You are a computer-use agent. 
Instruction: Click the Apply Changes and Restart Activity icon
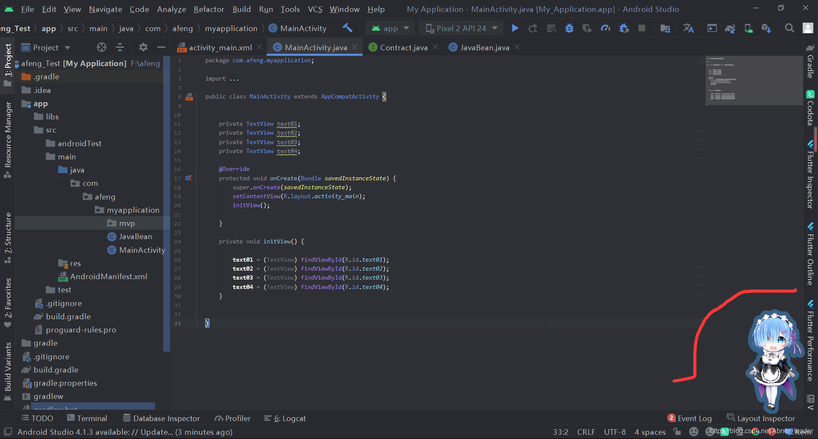(x=533, y=28)
